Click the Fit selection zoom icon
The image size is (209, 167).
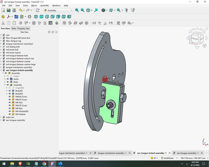click(x=82, y=10)
